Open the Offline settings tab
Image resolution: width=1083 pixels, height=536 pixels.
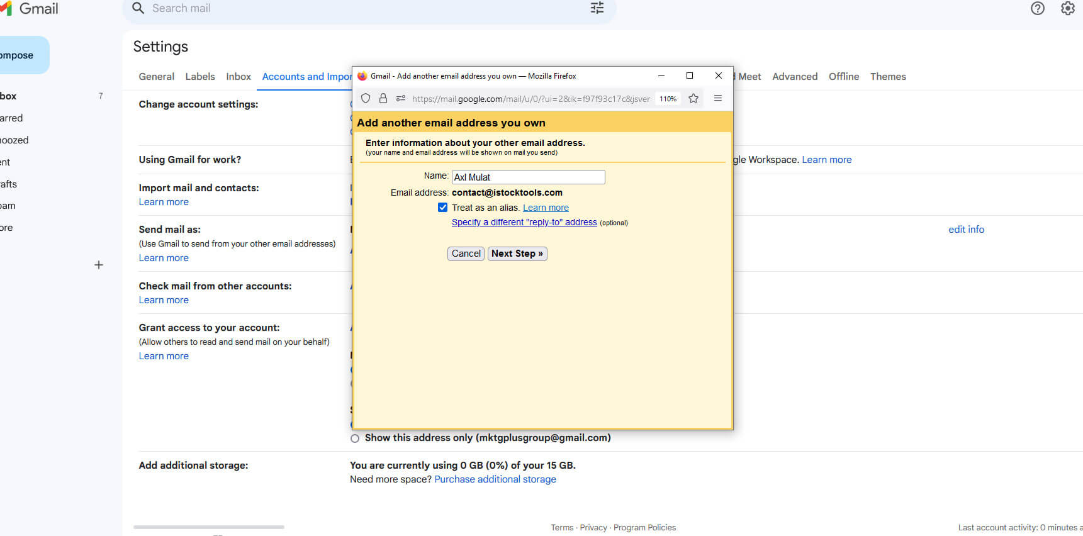pos(844,77)
